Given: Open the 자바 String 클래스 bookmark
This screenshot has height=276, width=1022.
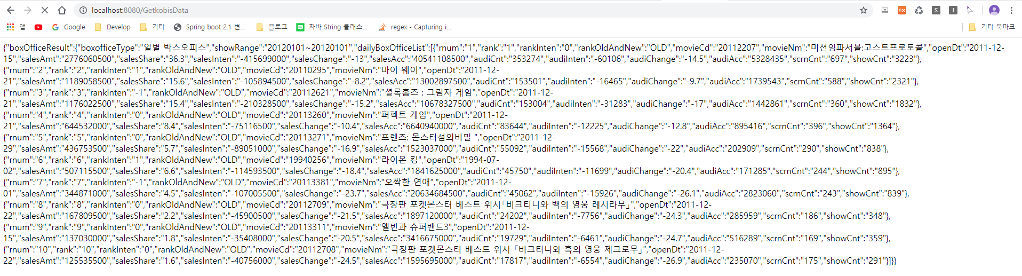Looking at the screenshot, I should click(332, 27).
